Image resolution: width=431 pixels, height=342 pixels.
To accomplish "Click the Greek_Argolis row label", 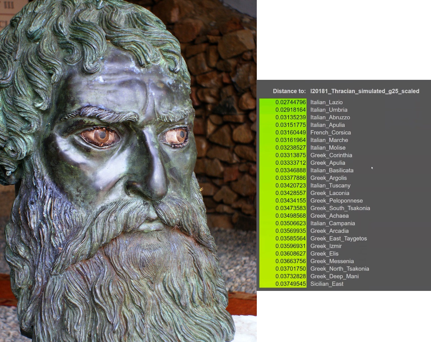I will [x=328, y=178].
